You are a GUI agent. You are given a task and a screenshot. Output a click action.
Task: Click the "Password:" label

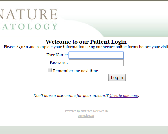coord(59,63)
